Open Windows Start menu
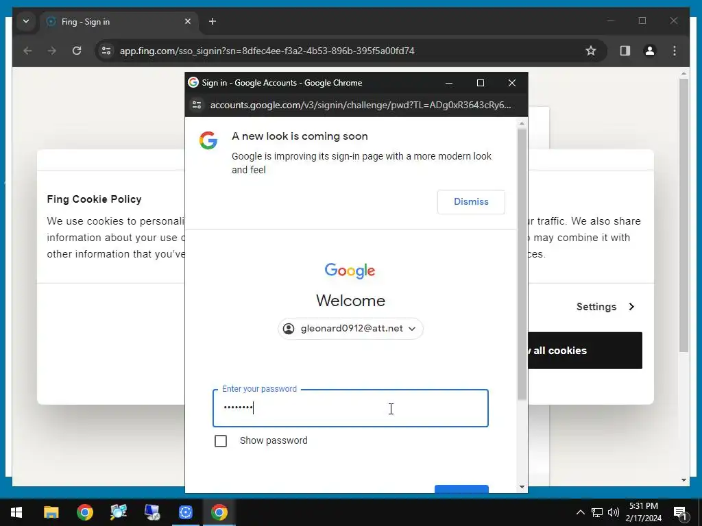 click(16, 512)
